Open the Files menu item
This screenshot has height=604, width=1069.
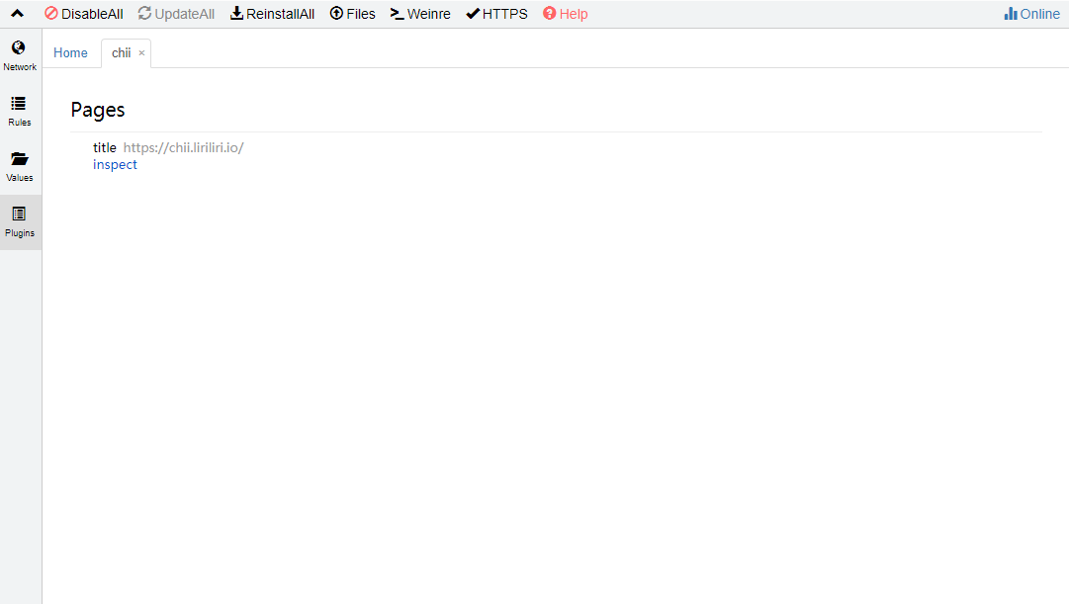(352, 14)
